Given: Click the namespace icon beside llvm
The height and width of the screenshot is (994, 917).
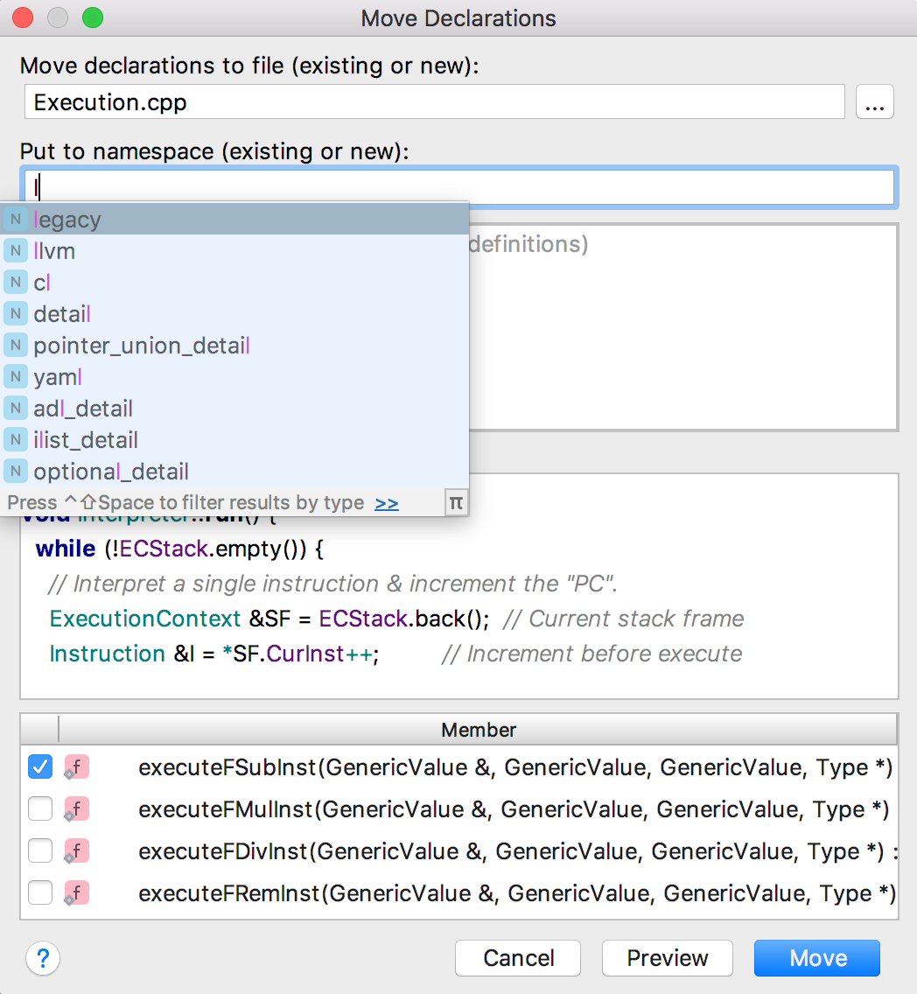Looking at the screenshot, I should point(16,251).
